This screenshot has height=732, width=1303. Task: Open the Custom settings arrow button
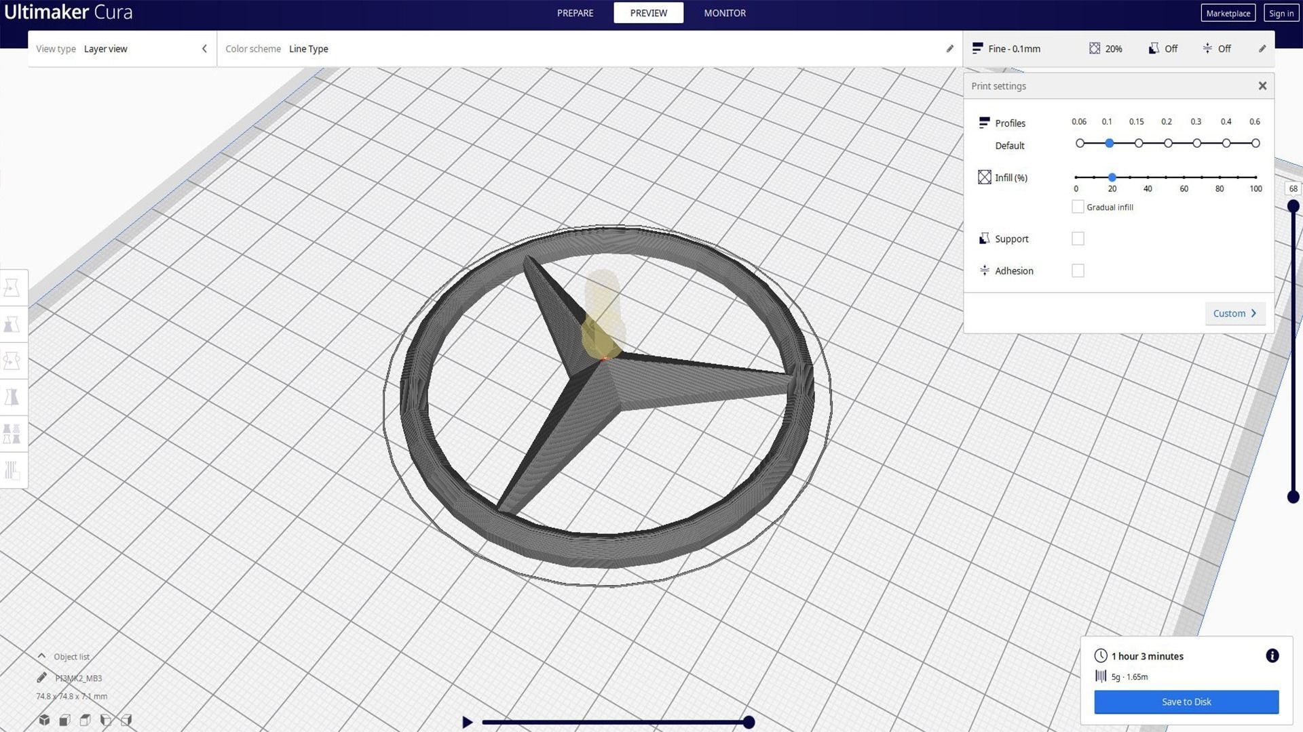click(1235, 313)
